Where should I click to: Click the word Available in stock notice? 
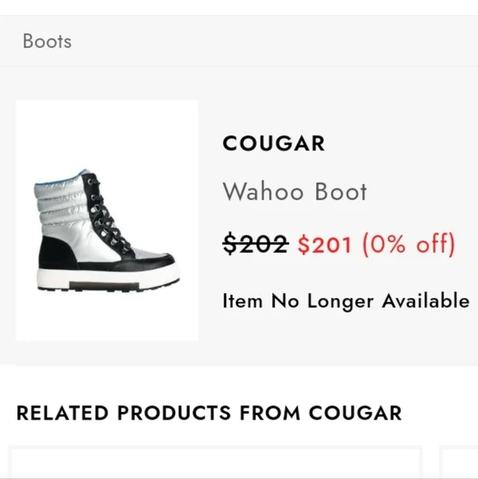pos(426,301)
